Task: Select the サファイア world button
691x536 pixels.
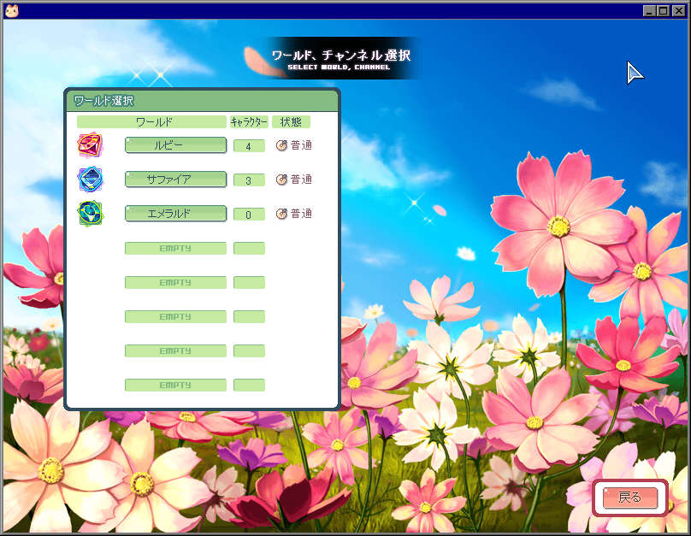Action: [175, 180]
